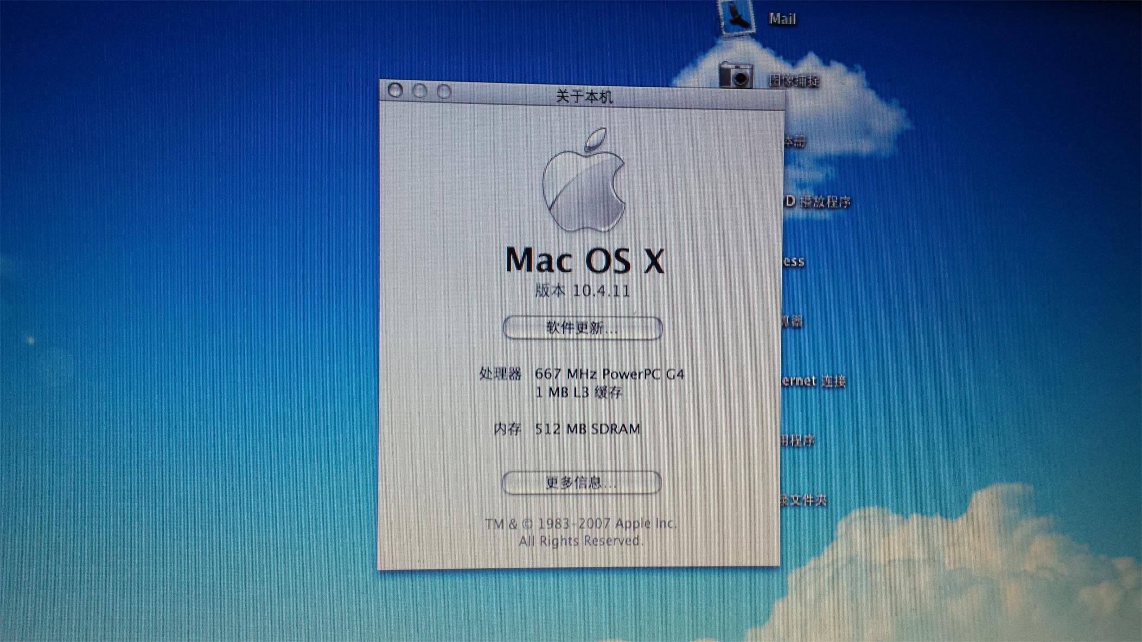Image resolution: width=1142 pixels, height=642 pixels.
Task: Minimize the 关于本机 window
Action: (419, 91)
